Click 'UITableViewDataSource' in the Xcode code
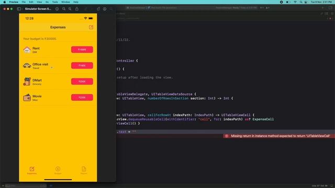This screenshot has height=188, width=335. (x=172, y=94)
